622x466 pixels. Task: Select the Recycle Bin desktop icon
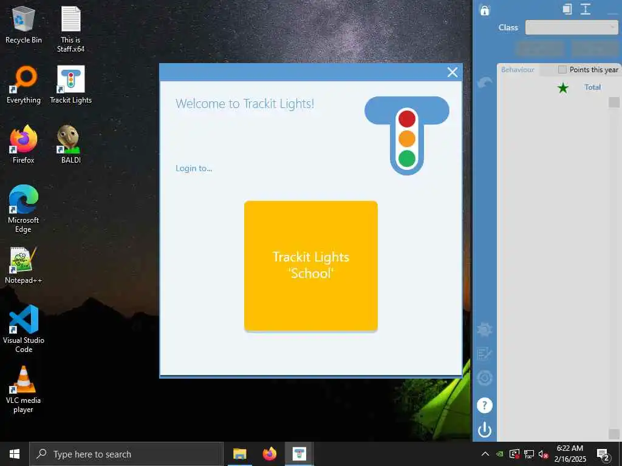pyautogui.click(x=24, y=25)
